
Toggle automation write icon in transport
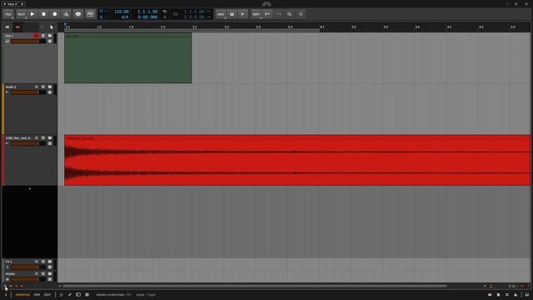click(66, 14)
